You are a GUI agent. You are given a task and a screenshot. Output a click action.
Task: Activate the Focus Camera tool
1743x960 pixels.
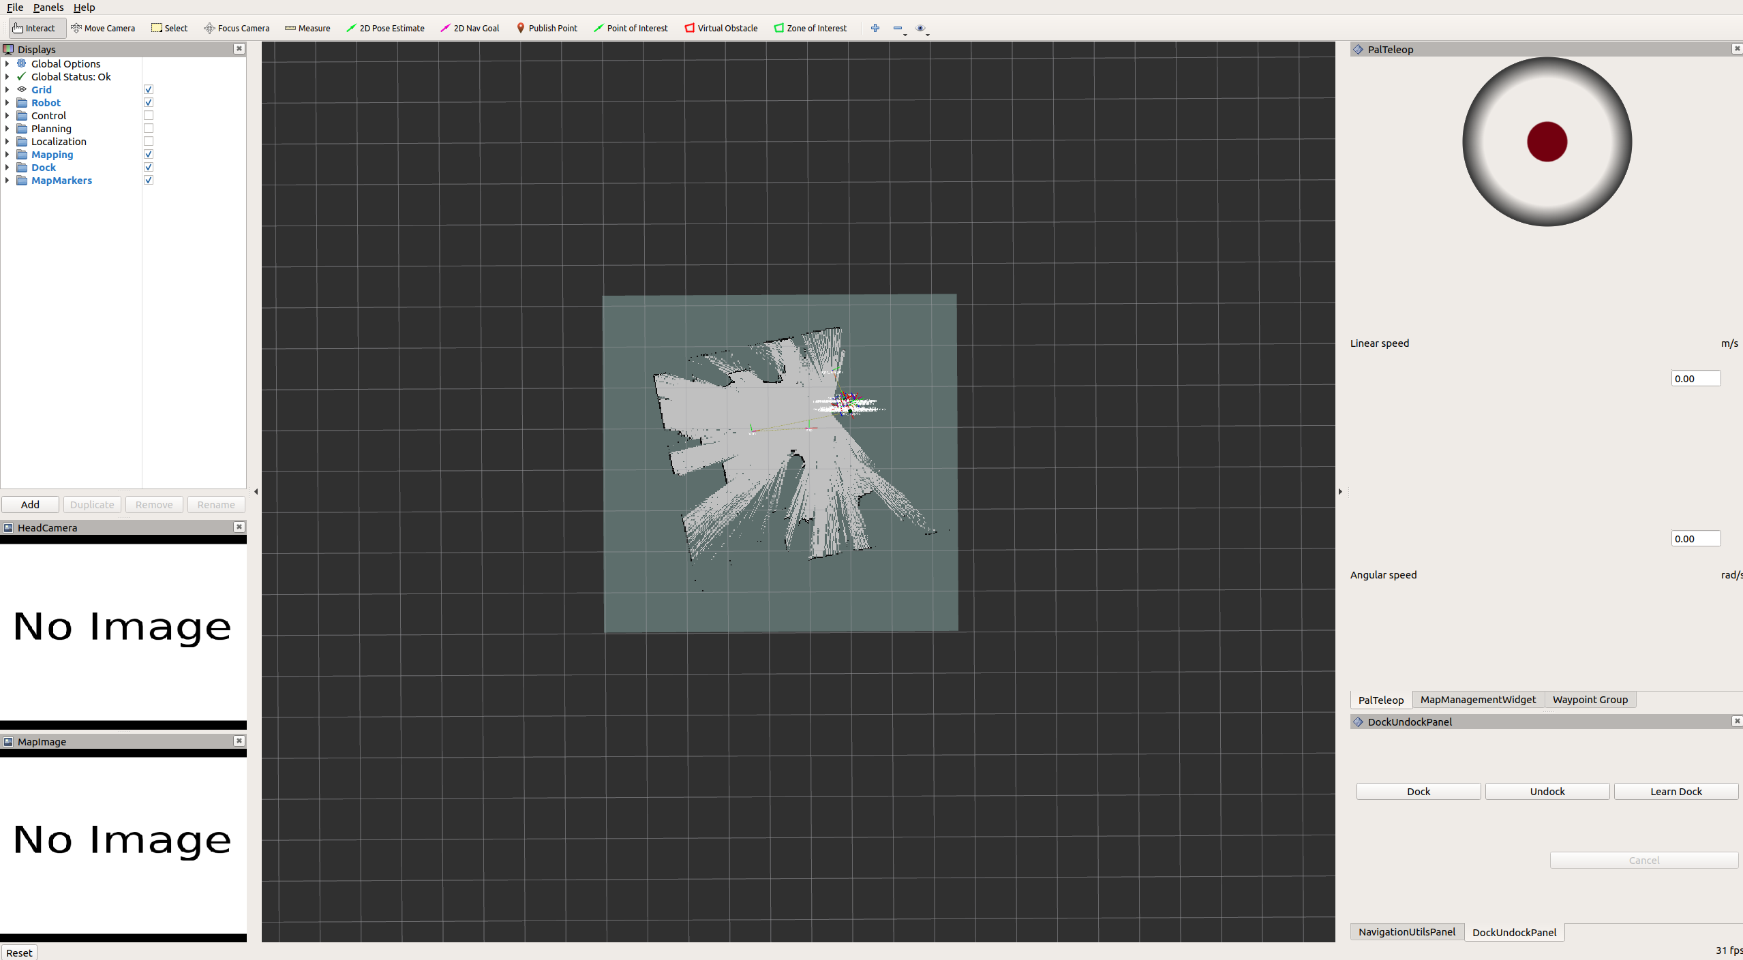pos(237,28)
